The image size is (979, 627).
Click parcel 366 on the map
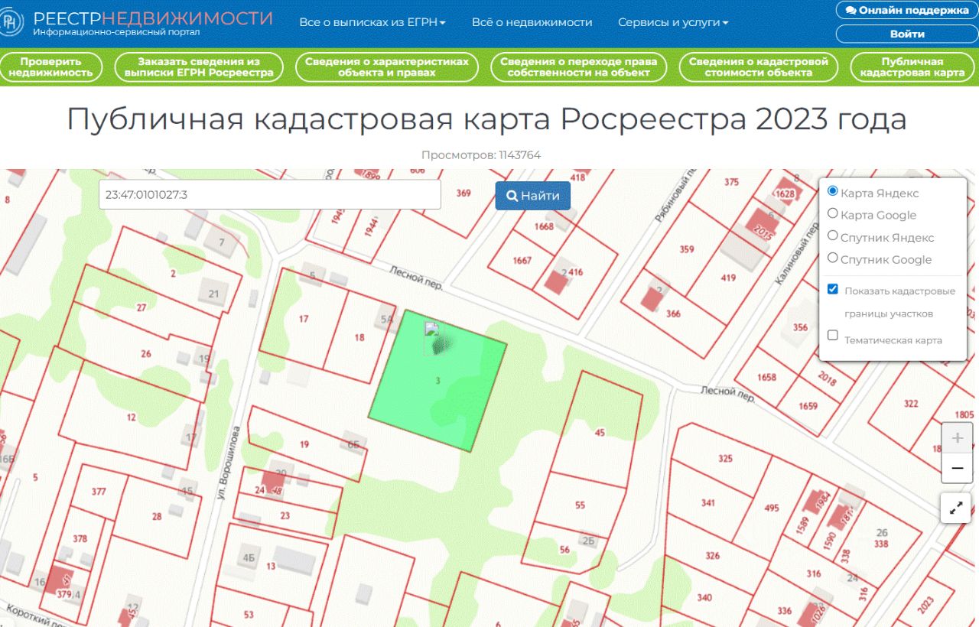(673, 313)
